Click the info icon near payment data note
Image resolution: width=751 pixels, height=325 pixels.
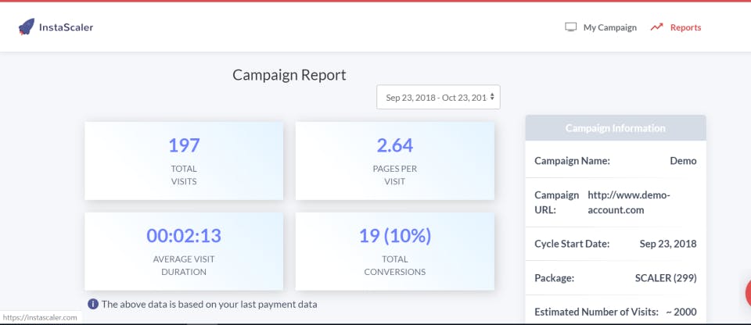pyautogui.click(x=93, y=304)
